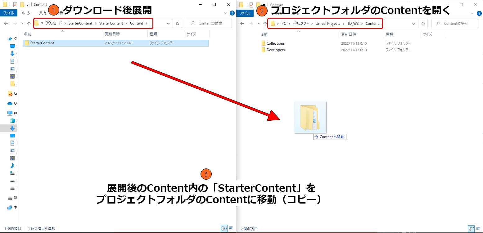
Task: Select the Network icon in navigation pane
Action: click(x=10, y=208)
